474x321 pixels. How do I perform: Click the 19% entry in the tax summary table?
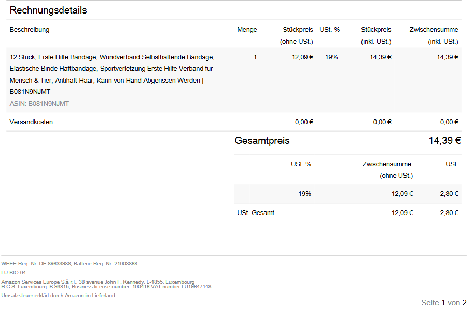(x=304, y=194)
